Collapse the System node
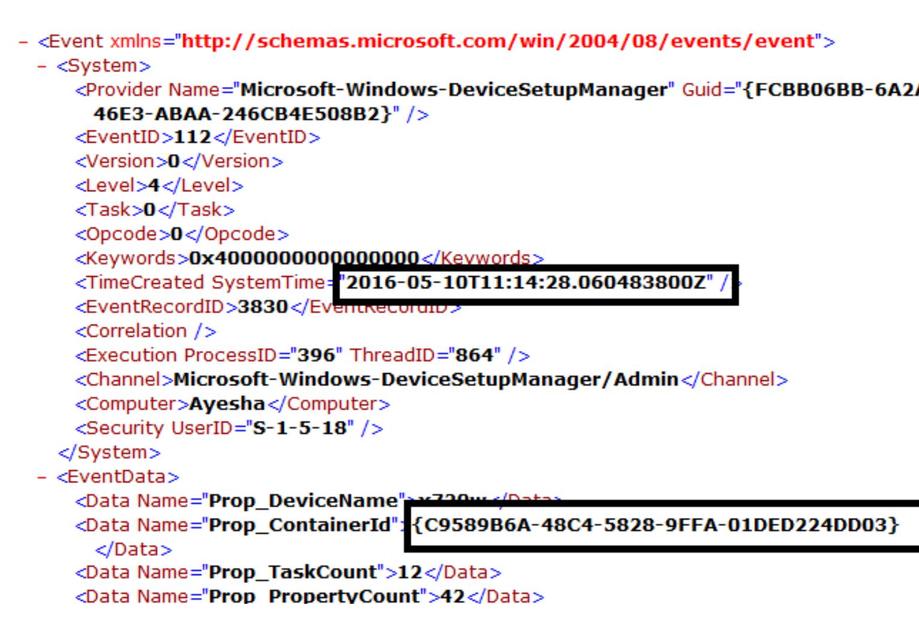The image size is (919, 617). 42,66
